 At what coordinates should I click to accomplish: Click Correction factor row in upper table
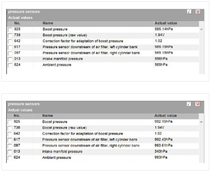(x=103, y=41)
